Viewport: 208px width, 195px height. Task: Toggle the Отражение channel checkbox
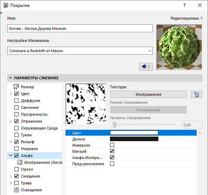coord(16,121)
